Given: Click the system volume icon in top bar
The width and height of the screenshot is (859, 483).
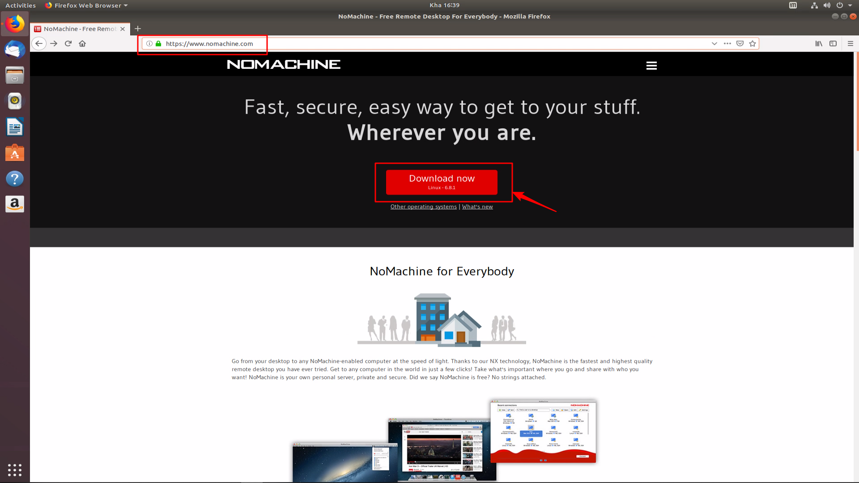Looking at the screenshot, I should coord(826,5).
